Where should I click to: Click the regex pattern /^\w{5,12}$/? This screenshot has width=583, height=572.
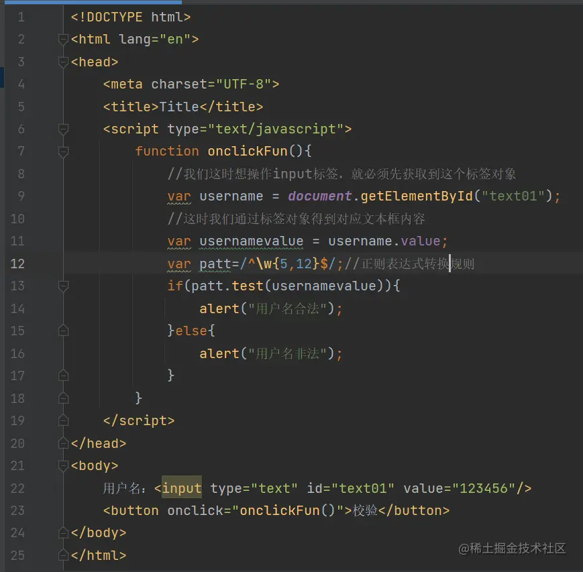pyautogui.click(x=288, y=264)
